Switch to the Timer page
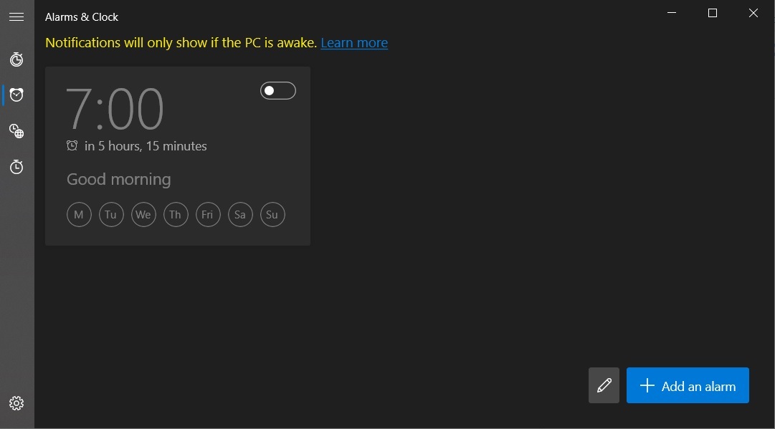The width and height of the screenshot is (775, 429). tap(16, 59)
